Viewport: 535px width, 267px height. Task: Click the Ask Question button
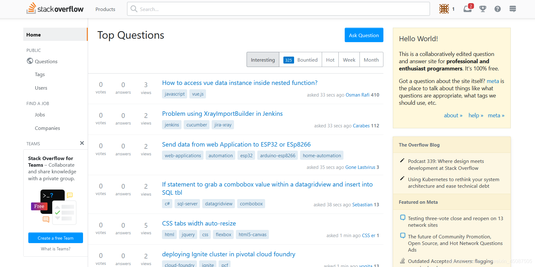[x=364, y=35]
